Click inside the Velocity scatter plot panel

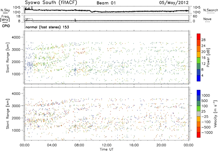(107, 114)
